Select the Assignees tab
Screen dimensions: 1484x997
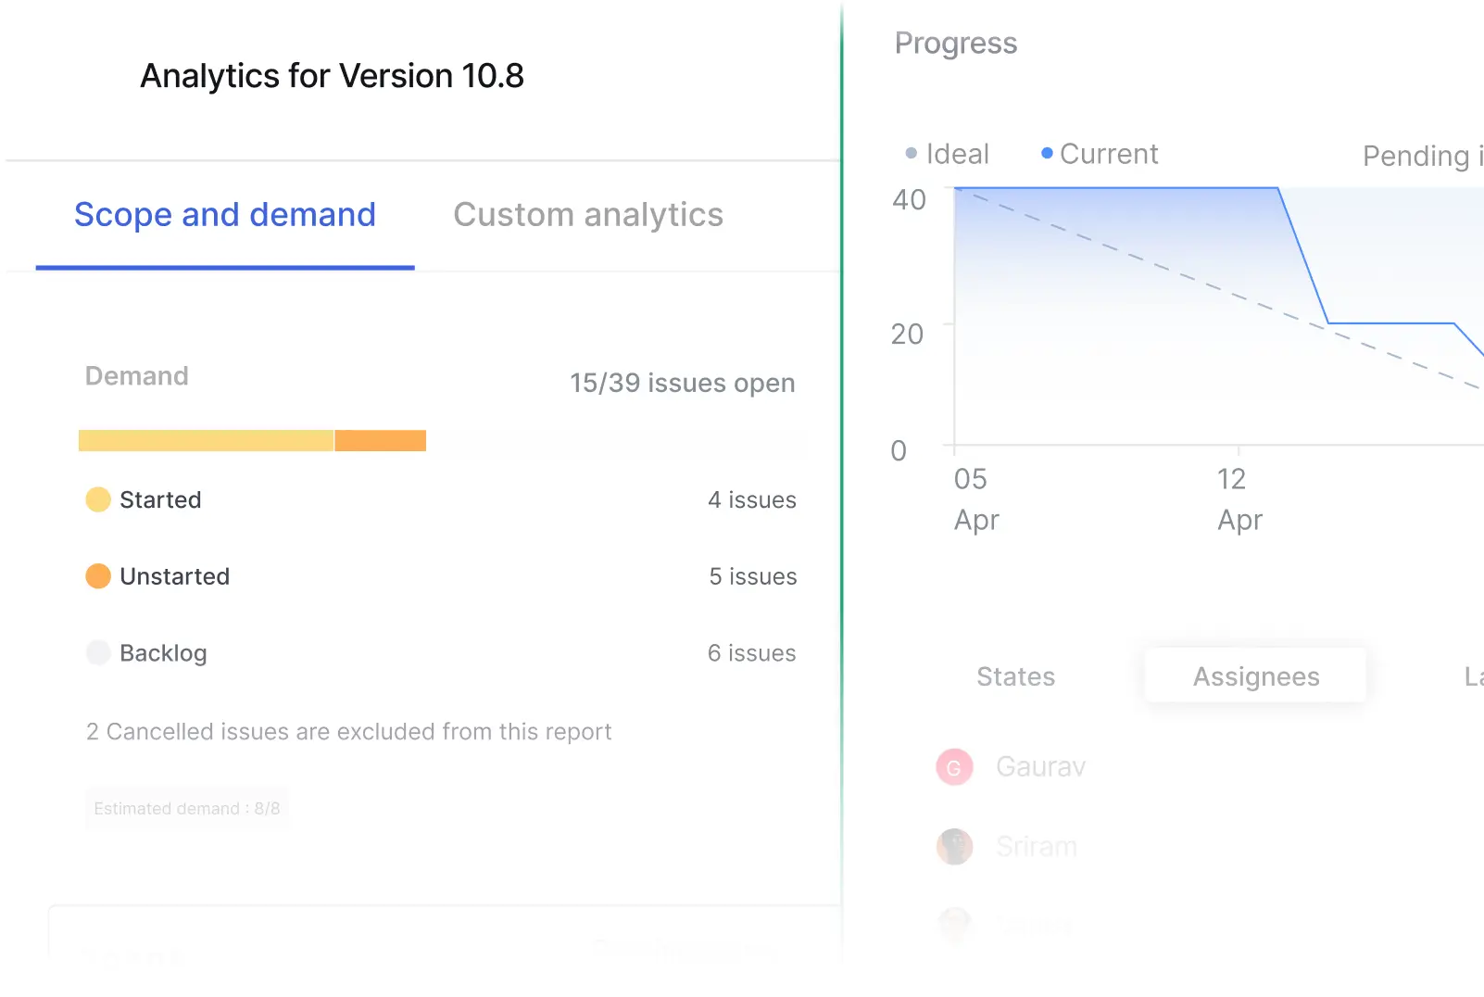tap(1255, 676)
